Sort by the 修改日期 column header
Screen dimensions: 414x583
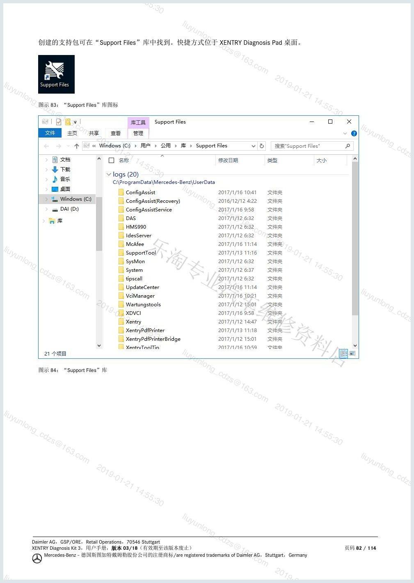click(228, 161)
